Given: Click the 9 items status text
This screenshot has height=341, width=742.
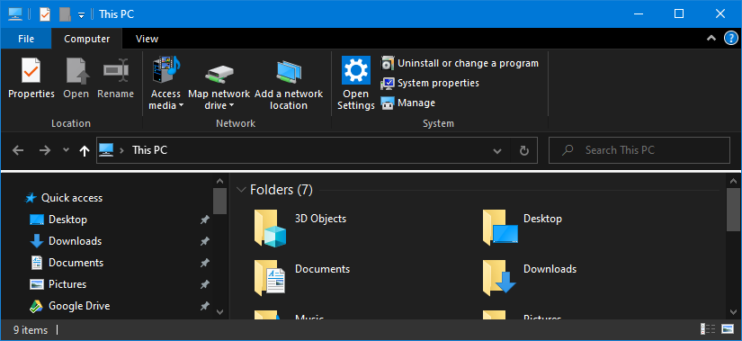Looking at the screenshot, I should pos(31,330).
